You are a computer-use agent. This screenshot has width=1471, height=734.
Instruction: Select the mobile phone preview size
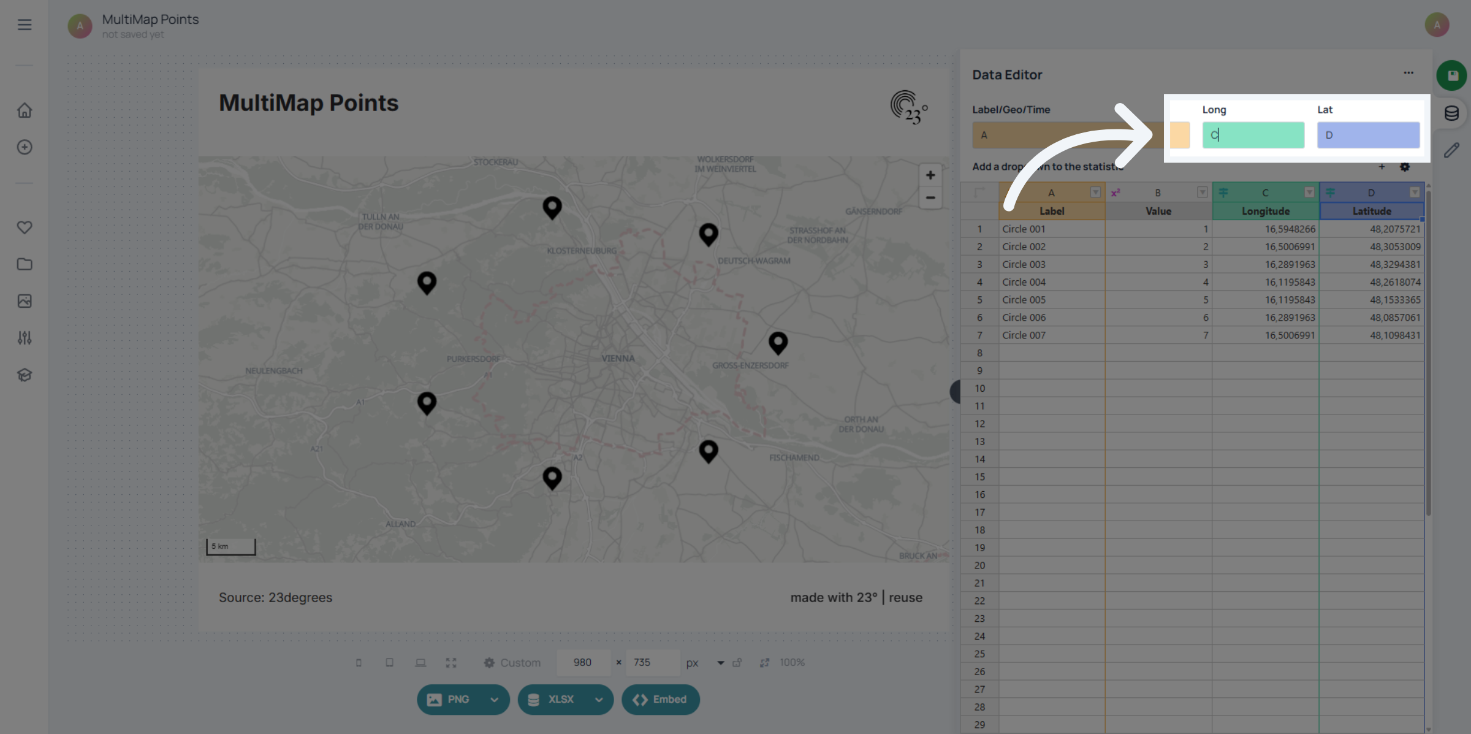pyautogui.click(x=359, y=663)
